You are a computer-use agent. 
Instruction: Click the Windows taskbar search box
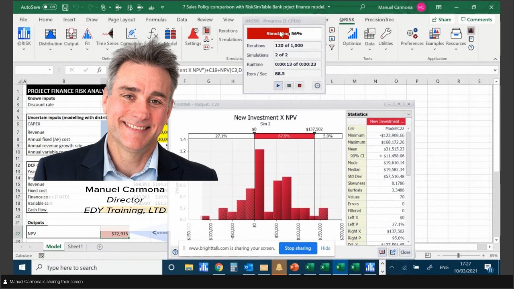(x=96, y=268)
